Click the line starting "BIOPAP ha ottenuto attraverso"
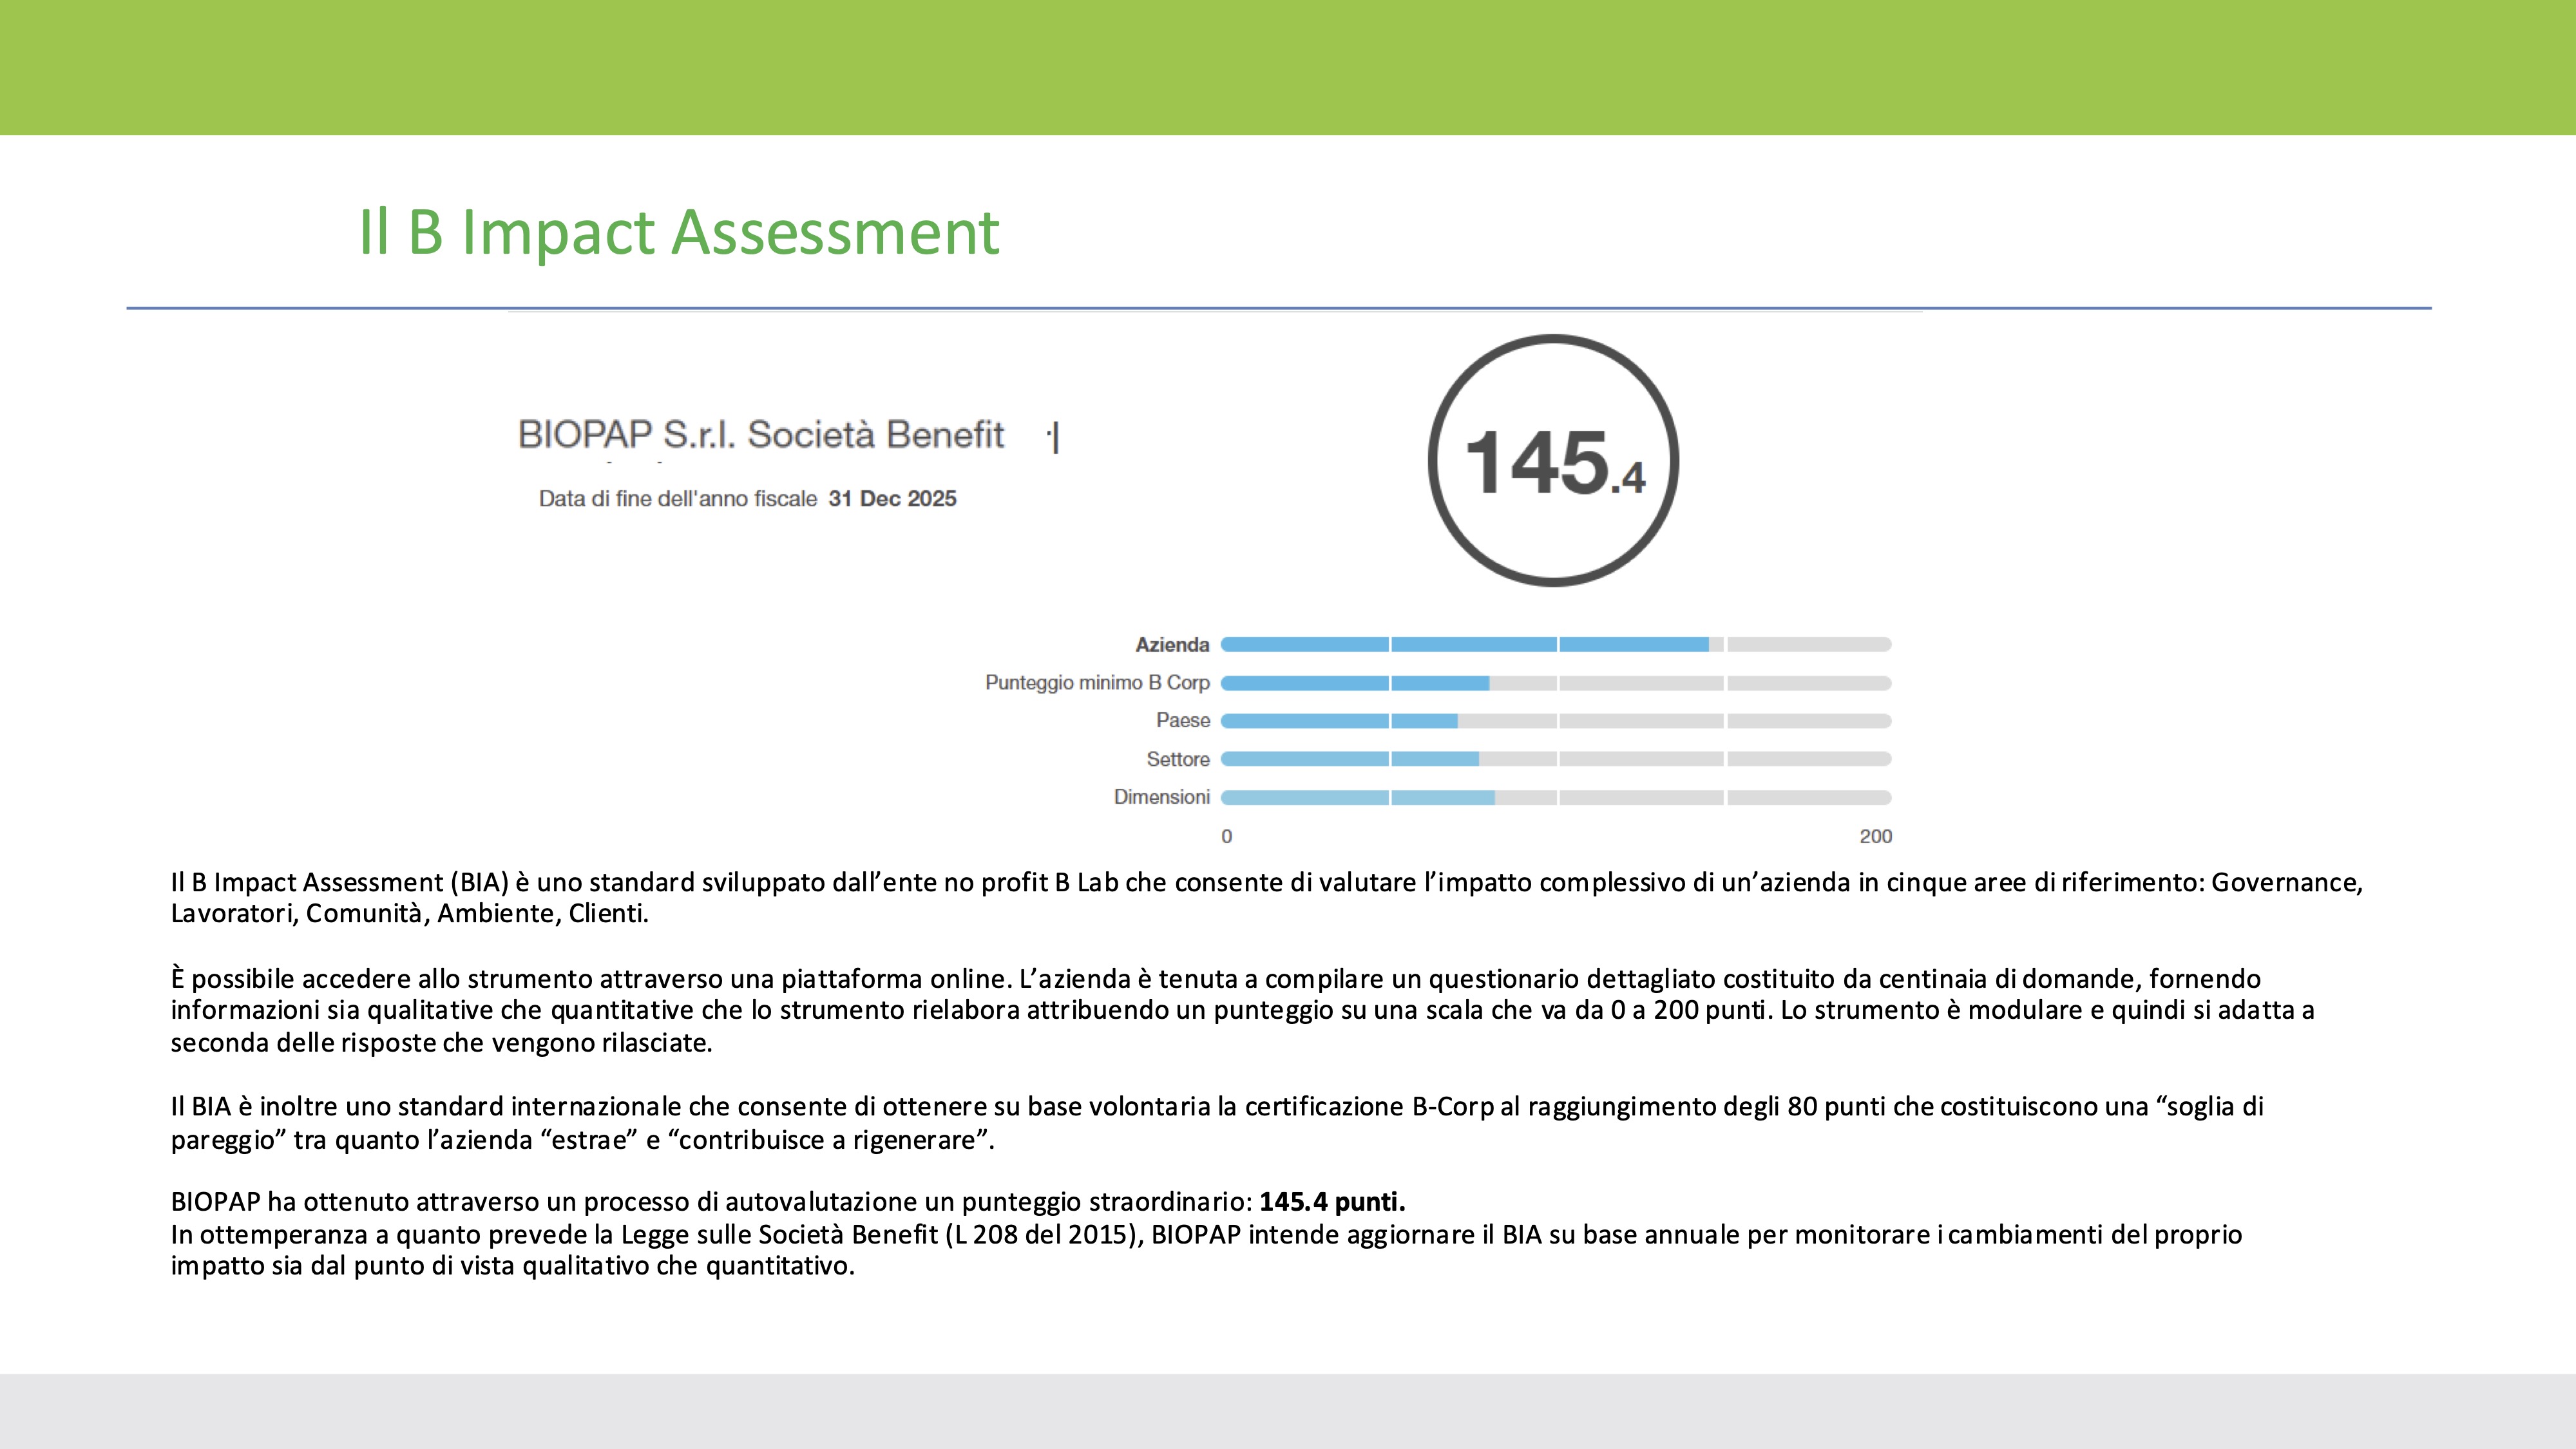This screenshot has height=1449, width=2576. [788, 1202]
